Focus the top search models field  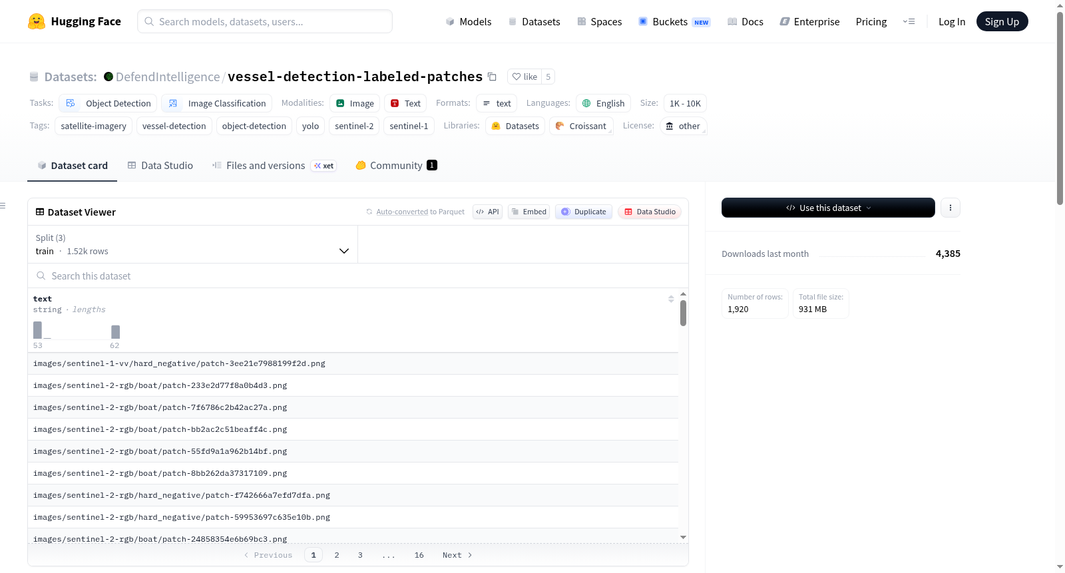click(265, 21)
